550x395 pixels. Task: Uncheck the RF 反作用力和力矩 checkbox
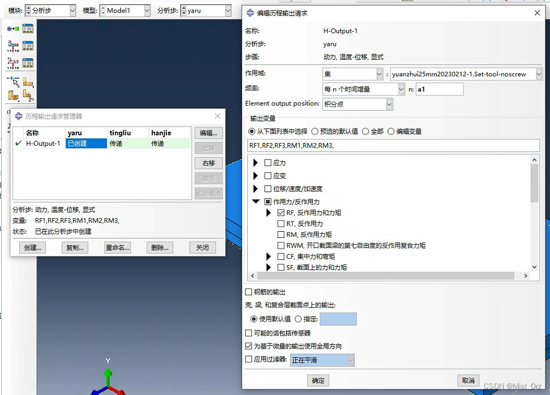tap(281, 212)
